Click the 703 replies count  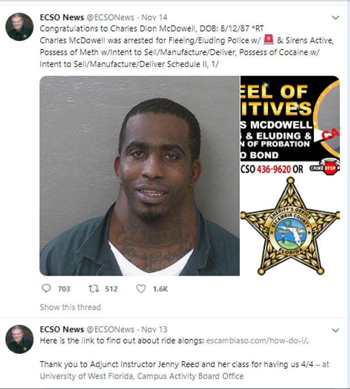point(64,289)
